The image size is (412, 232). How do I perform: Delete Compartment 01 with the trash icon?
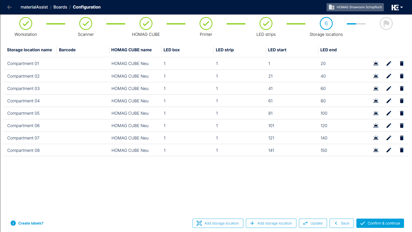pos(402,63)
